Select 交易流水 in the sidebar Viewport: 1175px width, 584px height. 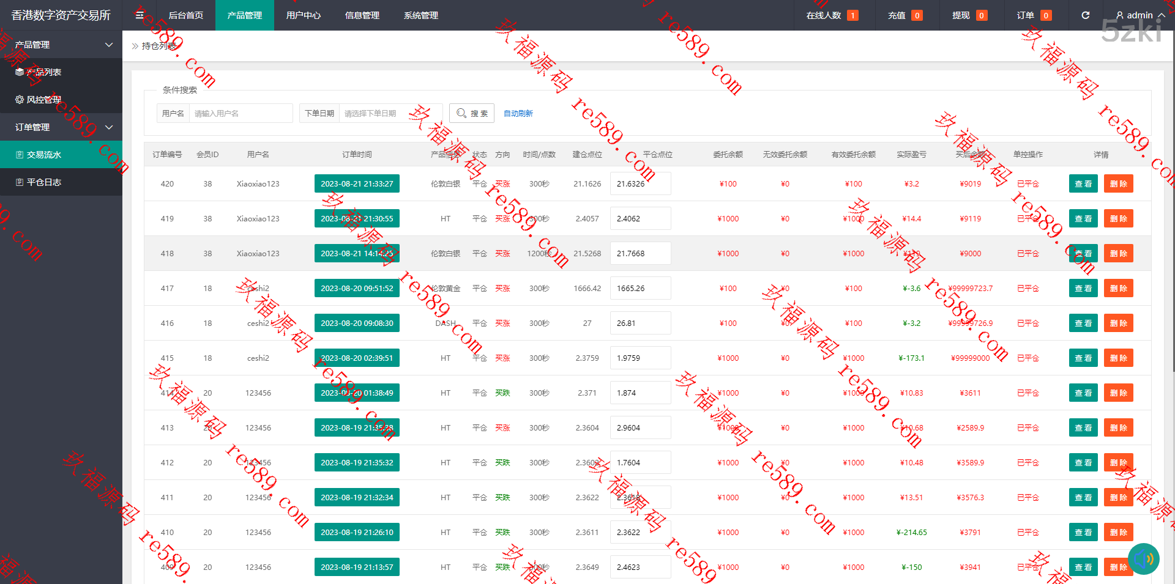point(43,155)
